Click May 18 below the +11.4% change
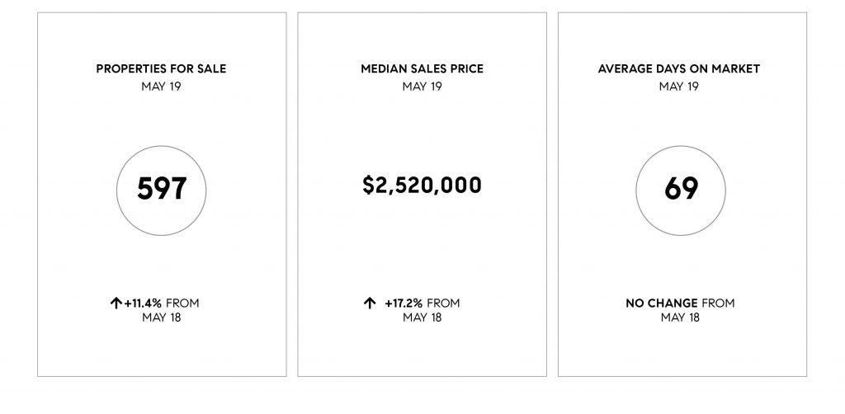Screen dimensions: 845x414 pos(162,318)
